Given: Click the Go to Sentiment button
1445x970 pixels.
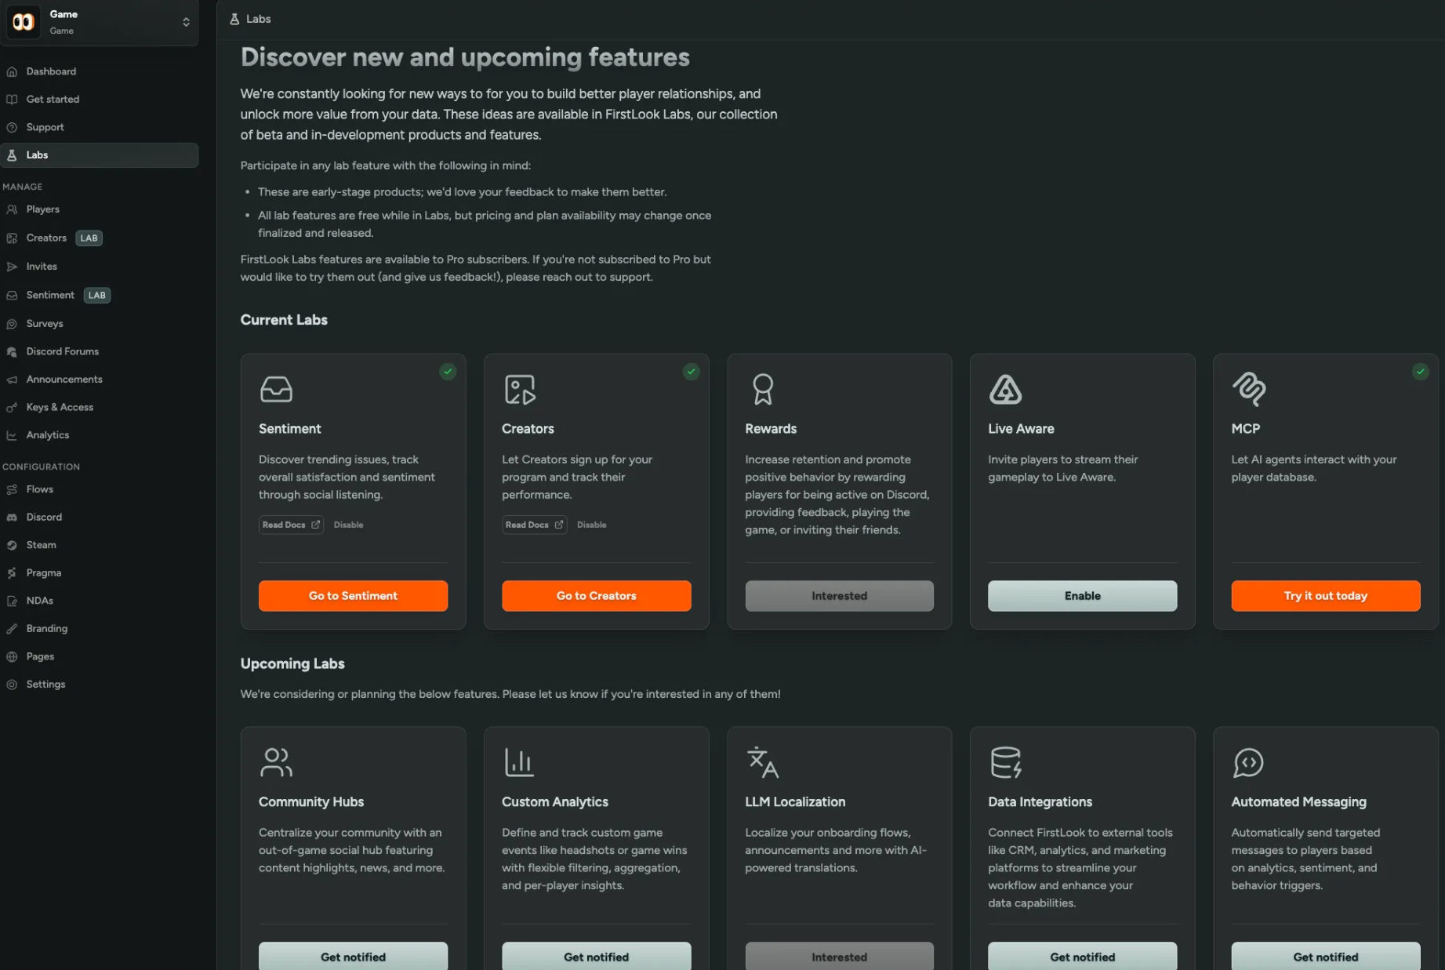Looking at the screenshot, I should (353, 596).
